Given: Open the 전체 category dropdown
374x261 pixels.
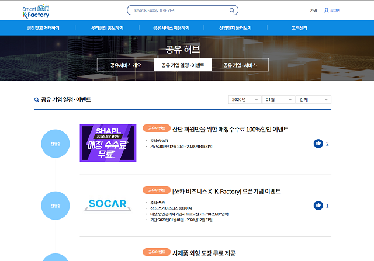Looking at the screenshot, I should click(x=313, y=100).
